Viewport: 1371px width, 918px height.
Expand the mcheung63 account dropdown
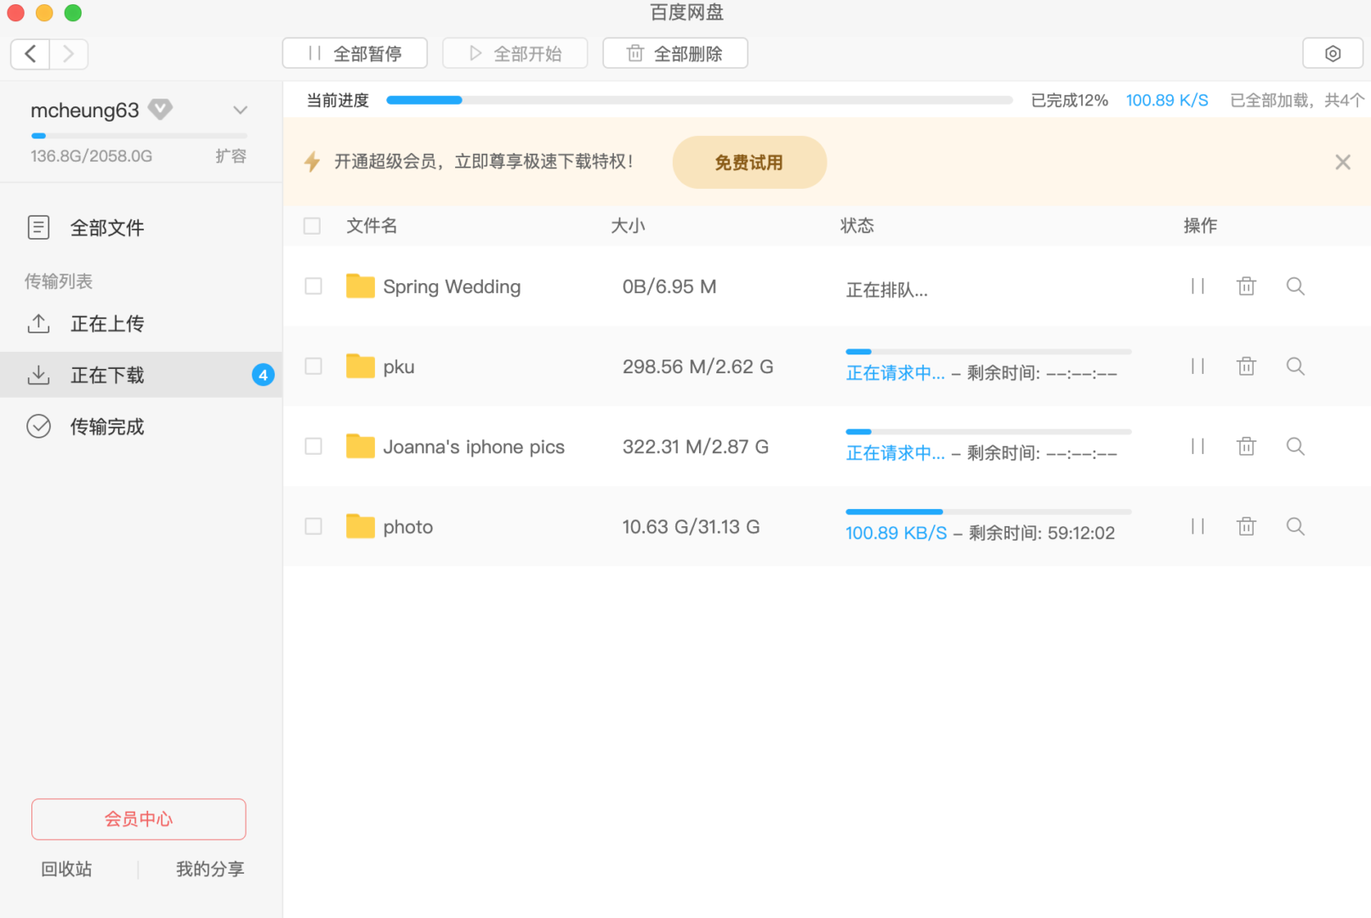coord(240,110)
